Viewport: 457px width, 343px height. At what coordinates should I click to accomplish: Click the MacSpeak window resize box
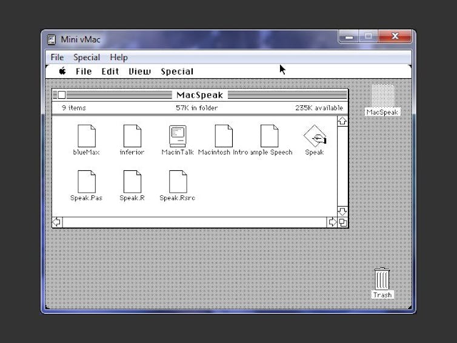[342, 222]
